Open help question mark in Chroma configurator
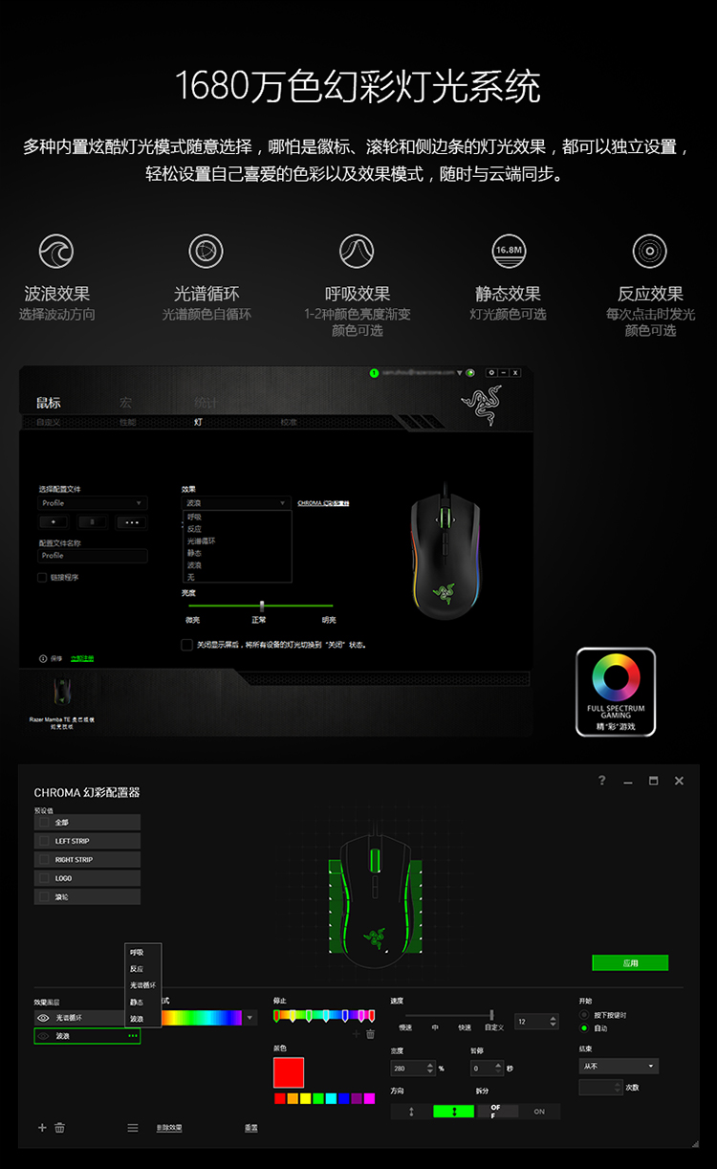Image resolution: width=717 pixels, height=1169 pixels. (x=601, y=781)
